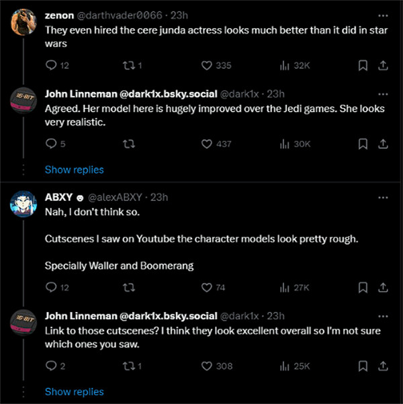Like ABXY's tweet with 74 likes

point(208,288)
